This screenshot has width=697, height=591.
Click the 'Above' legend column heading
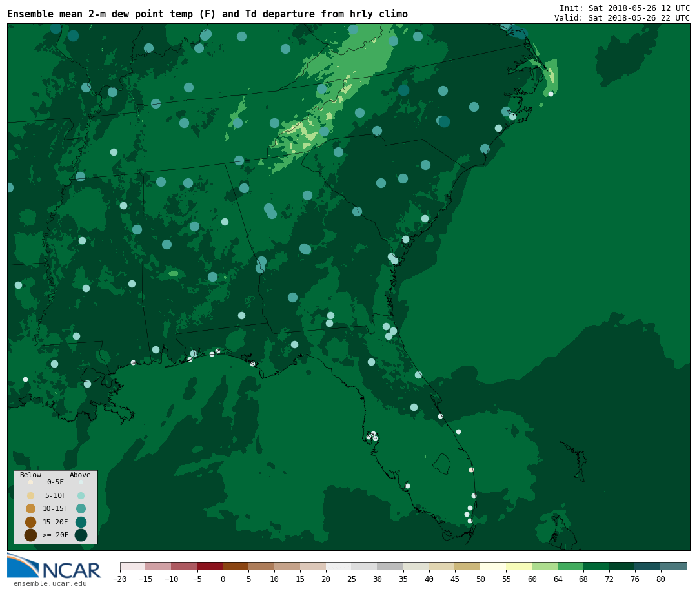pyautogui.click(x=80, y=475)
